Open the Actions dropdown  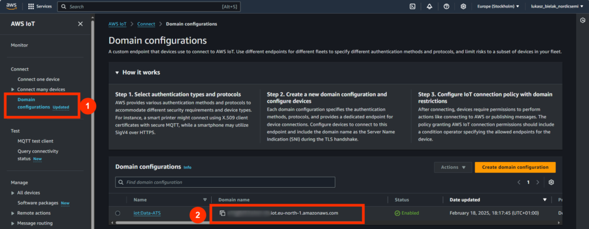[453, 167]
